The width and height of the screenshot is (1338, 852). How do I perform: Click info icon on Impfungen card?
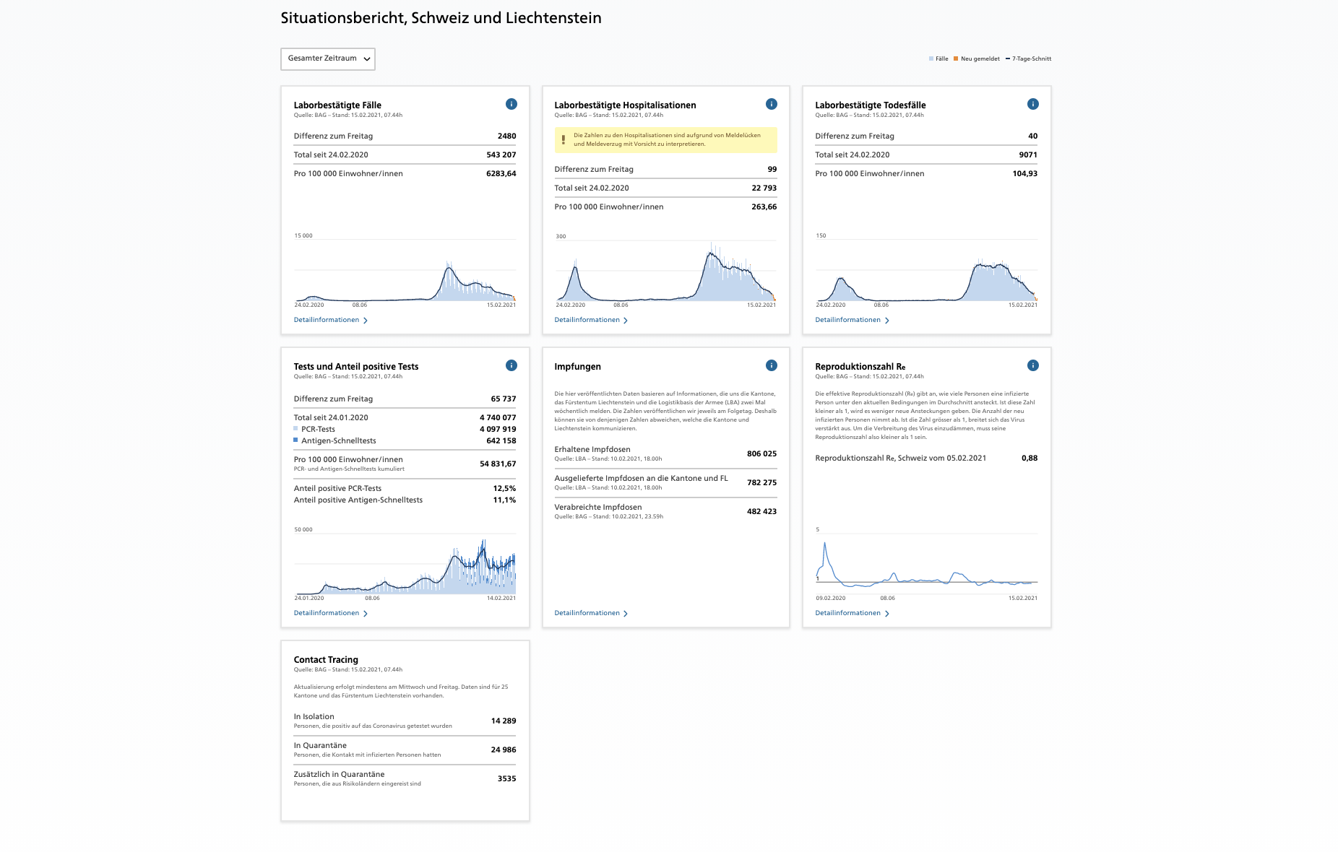point(772,365)
